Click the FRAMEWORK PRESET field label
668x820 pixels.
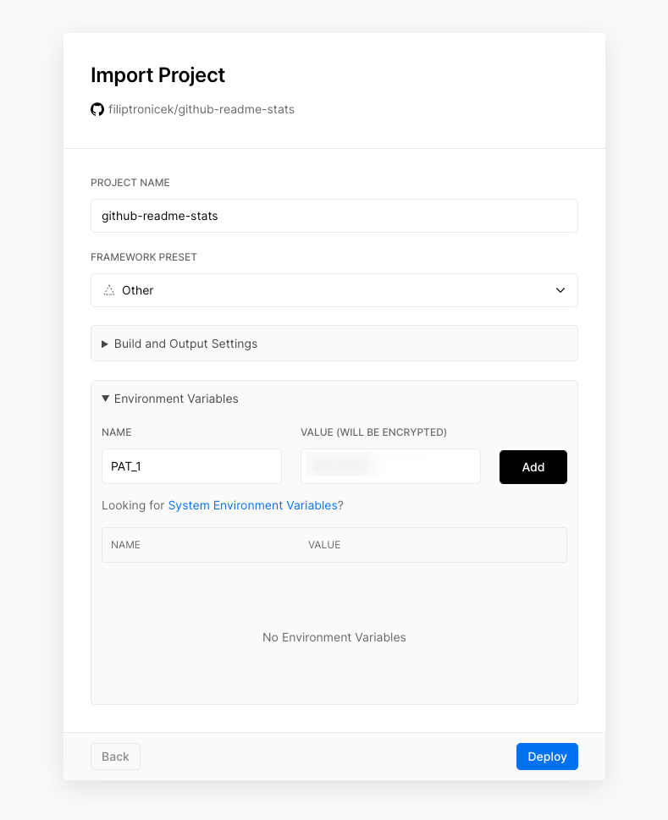coord(144,257)
